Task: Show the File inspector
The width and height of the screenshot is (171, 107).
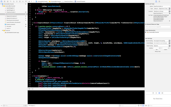Action: coord(156,1)
